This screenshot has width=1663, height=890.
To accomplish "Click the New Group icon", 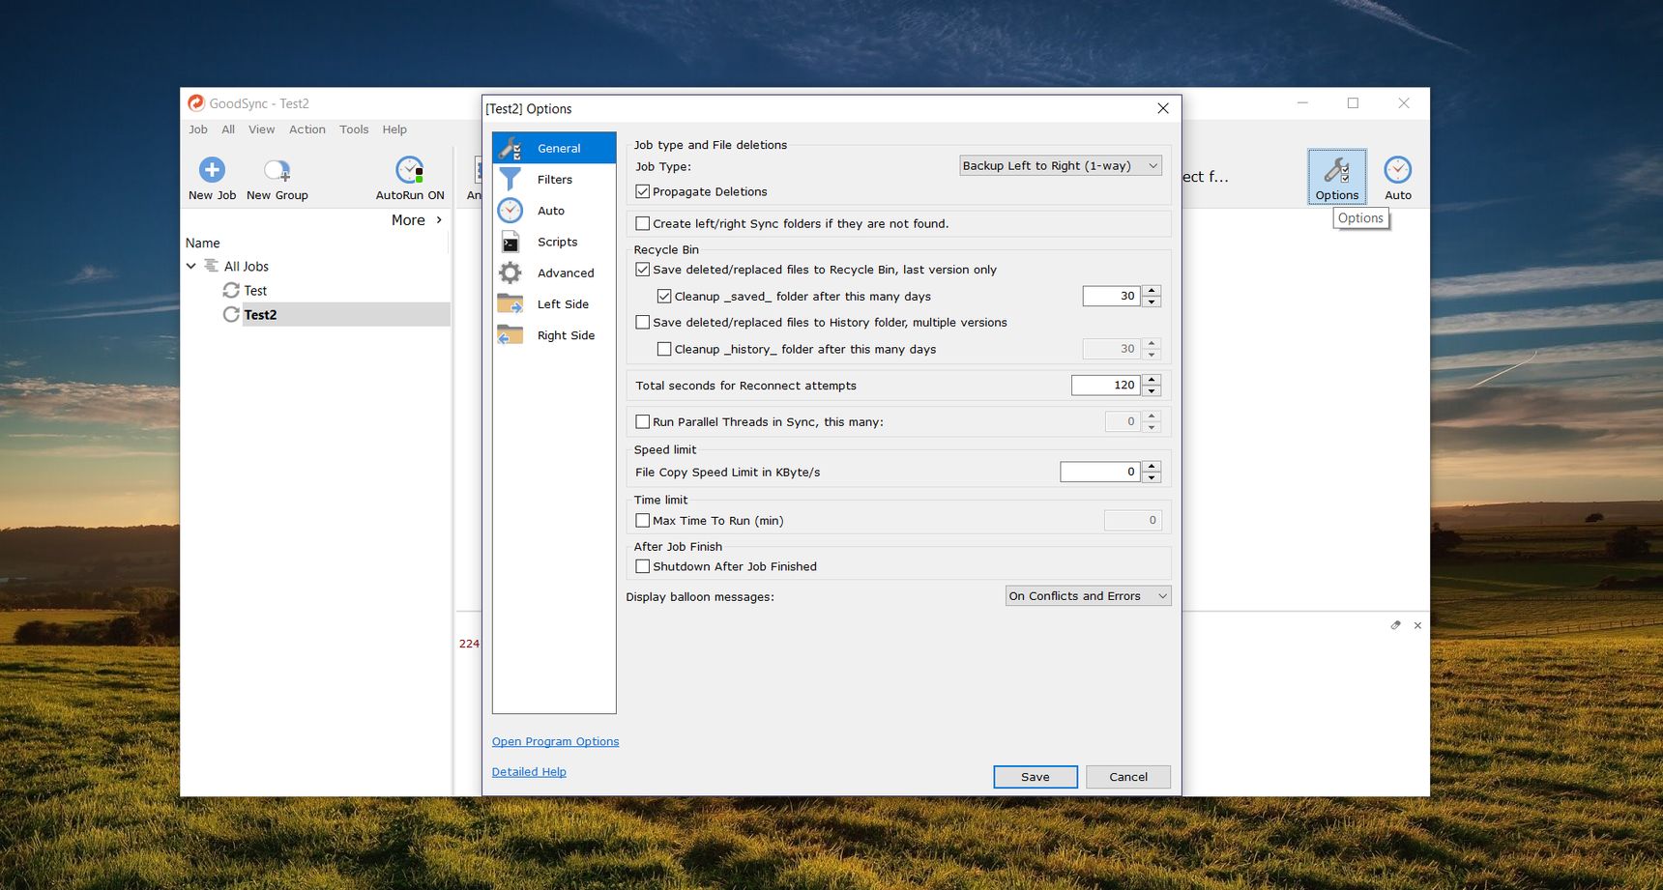I will point(277,171).
